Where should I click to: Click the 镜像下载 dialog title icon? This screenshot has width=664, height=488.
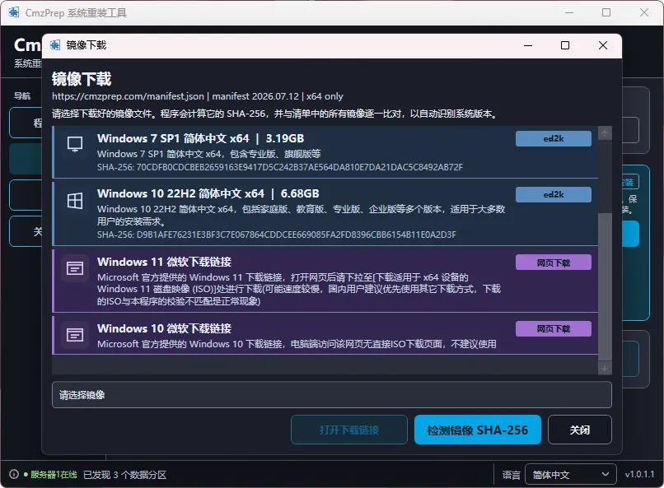click(55, 45)
